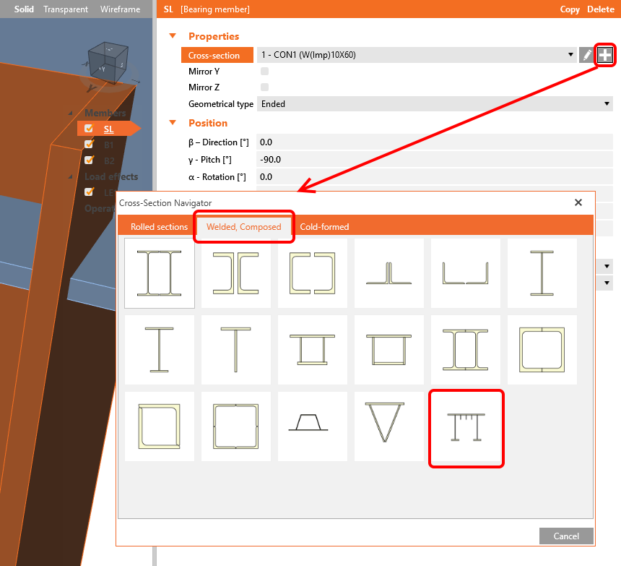Select welded double-web section with overhanging top flange
Viewport: 621px width, 566px height.
point(313,350)
